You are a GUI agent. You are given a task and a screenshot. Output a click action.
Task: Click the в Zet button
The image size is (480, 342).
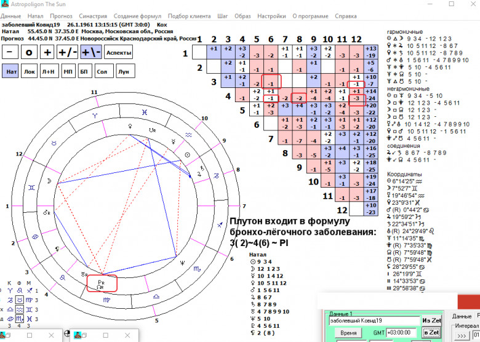click(x=431, y=332)
